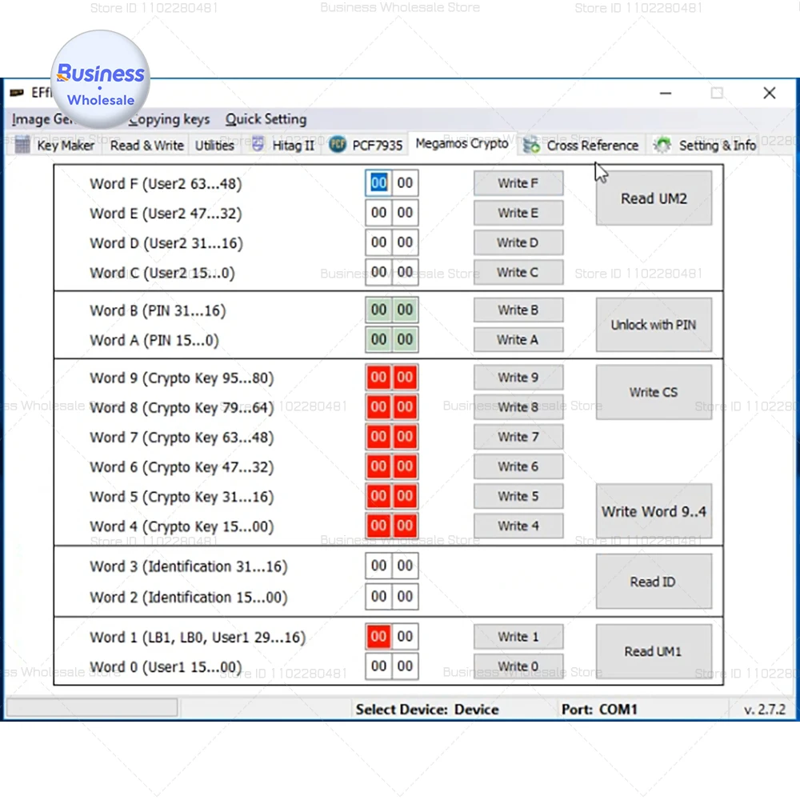Click Write F for Word F
The height and width of the screenshot is (800, 800).
pos(518,182)
